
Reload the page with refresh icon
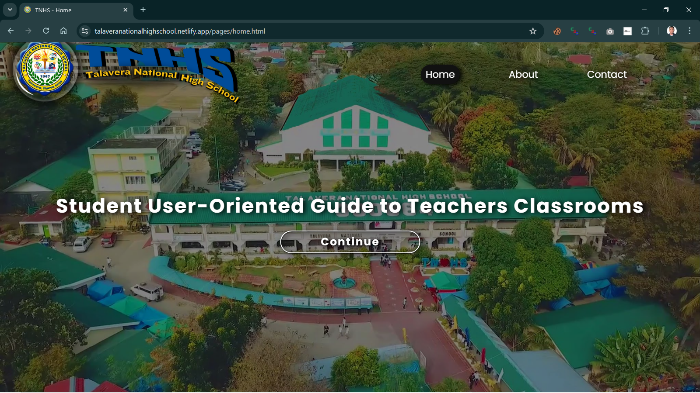point(46,31)
